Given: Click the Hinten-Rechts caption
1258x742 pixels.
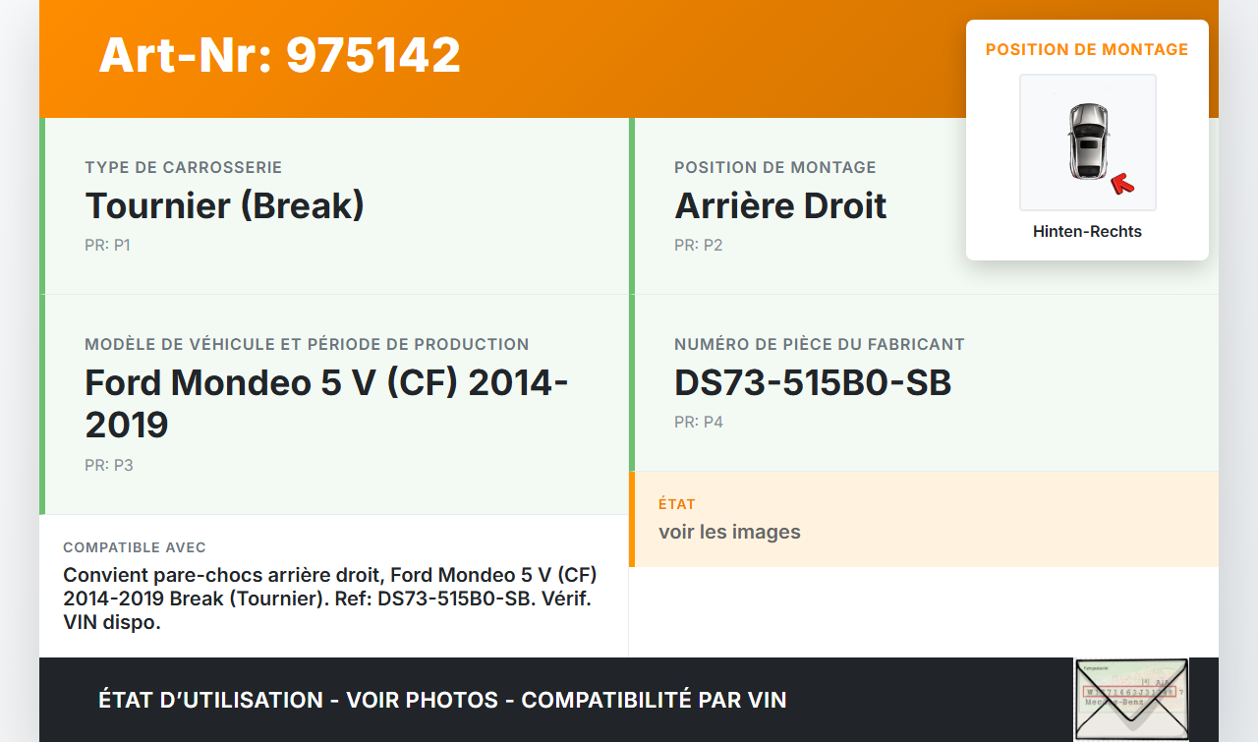Looking at the screenshot, I should [x=1087, y=232].
